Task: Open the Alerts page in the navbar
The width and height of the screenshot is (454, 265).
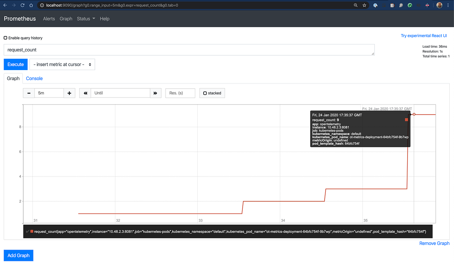Action: coord(49,19)
